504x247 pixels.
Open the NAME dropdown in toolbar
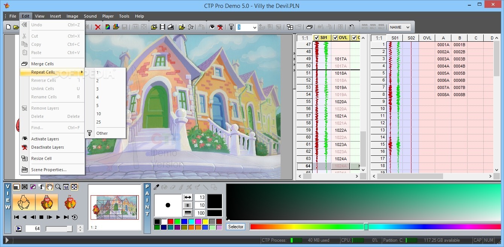pos(399,27)
